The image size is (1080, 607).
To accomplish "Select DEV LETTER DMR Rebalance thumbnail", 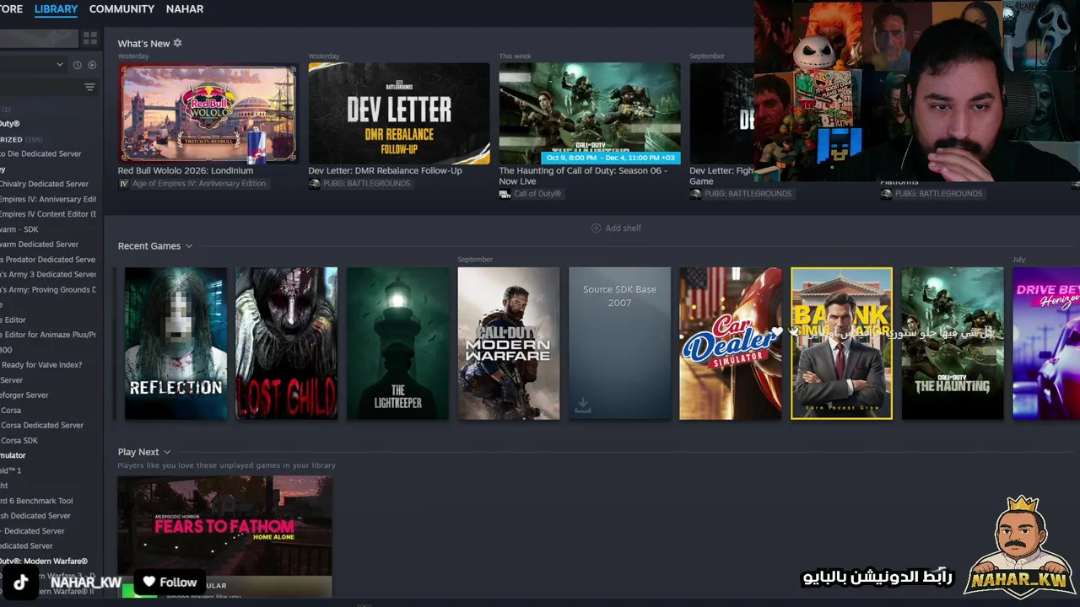I will [x=399, y=113].
